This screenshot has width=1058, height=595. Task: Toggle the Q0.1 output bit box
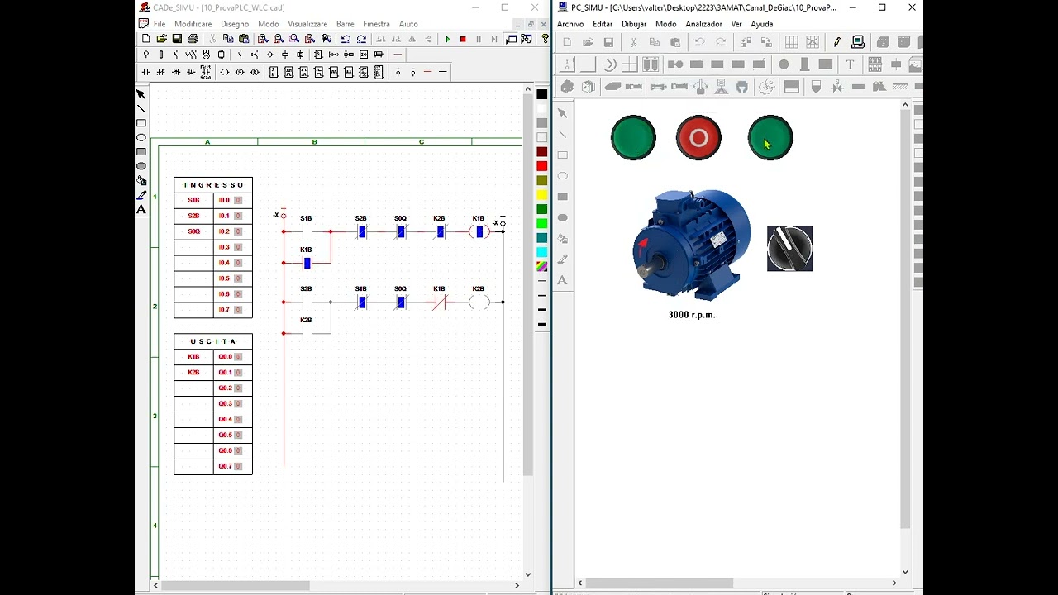click(237, 373)
